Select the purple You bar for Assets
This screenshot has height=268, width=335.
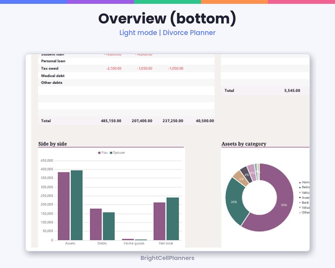coord(64,206)
